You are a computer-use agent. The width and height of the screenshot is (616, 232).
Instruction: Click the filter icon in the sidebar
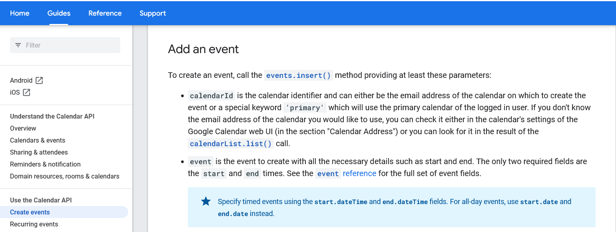click(x=18, y=45)
